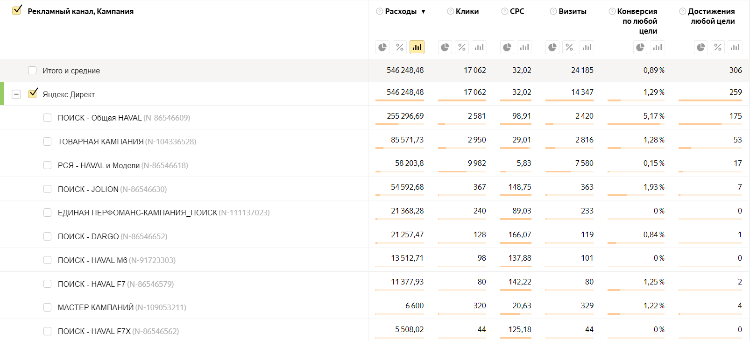This screenshot has height=341, width=750.
Task: Show pie chart for Расходы column
Action: tap(382, 47)
